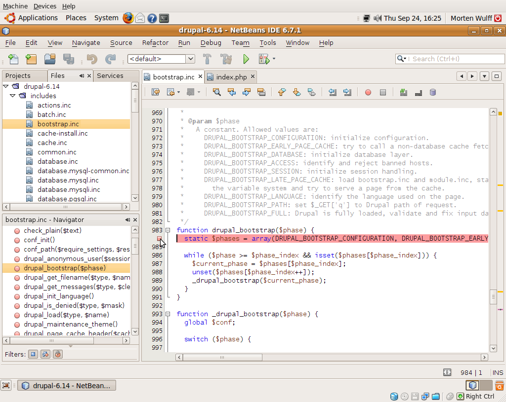This screenshot has height=402, width=506.
Task: Launch Firefox from the top panel
Action: click(128, 18)
